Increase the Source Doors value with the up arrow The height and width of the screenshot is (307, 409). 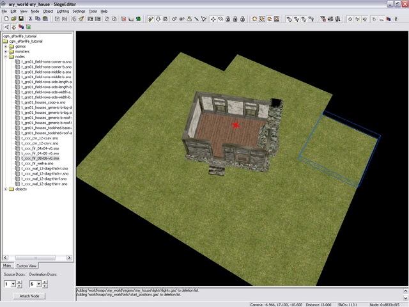pyautogui.click(x=19, y=282)
